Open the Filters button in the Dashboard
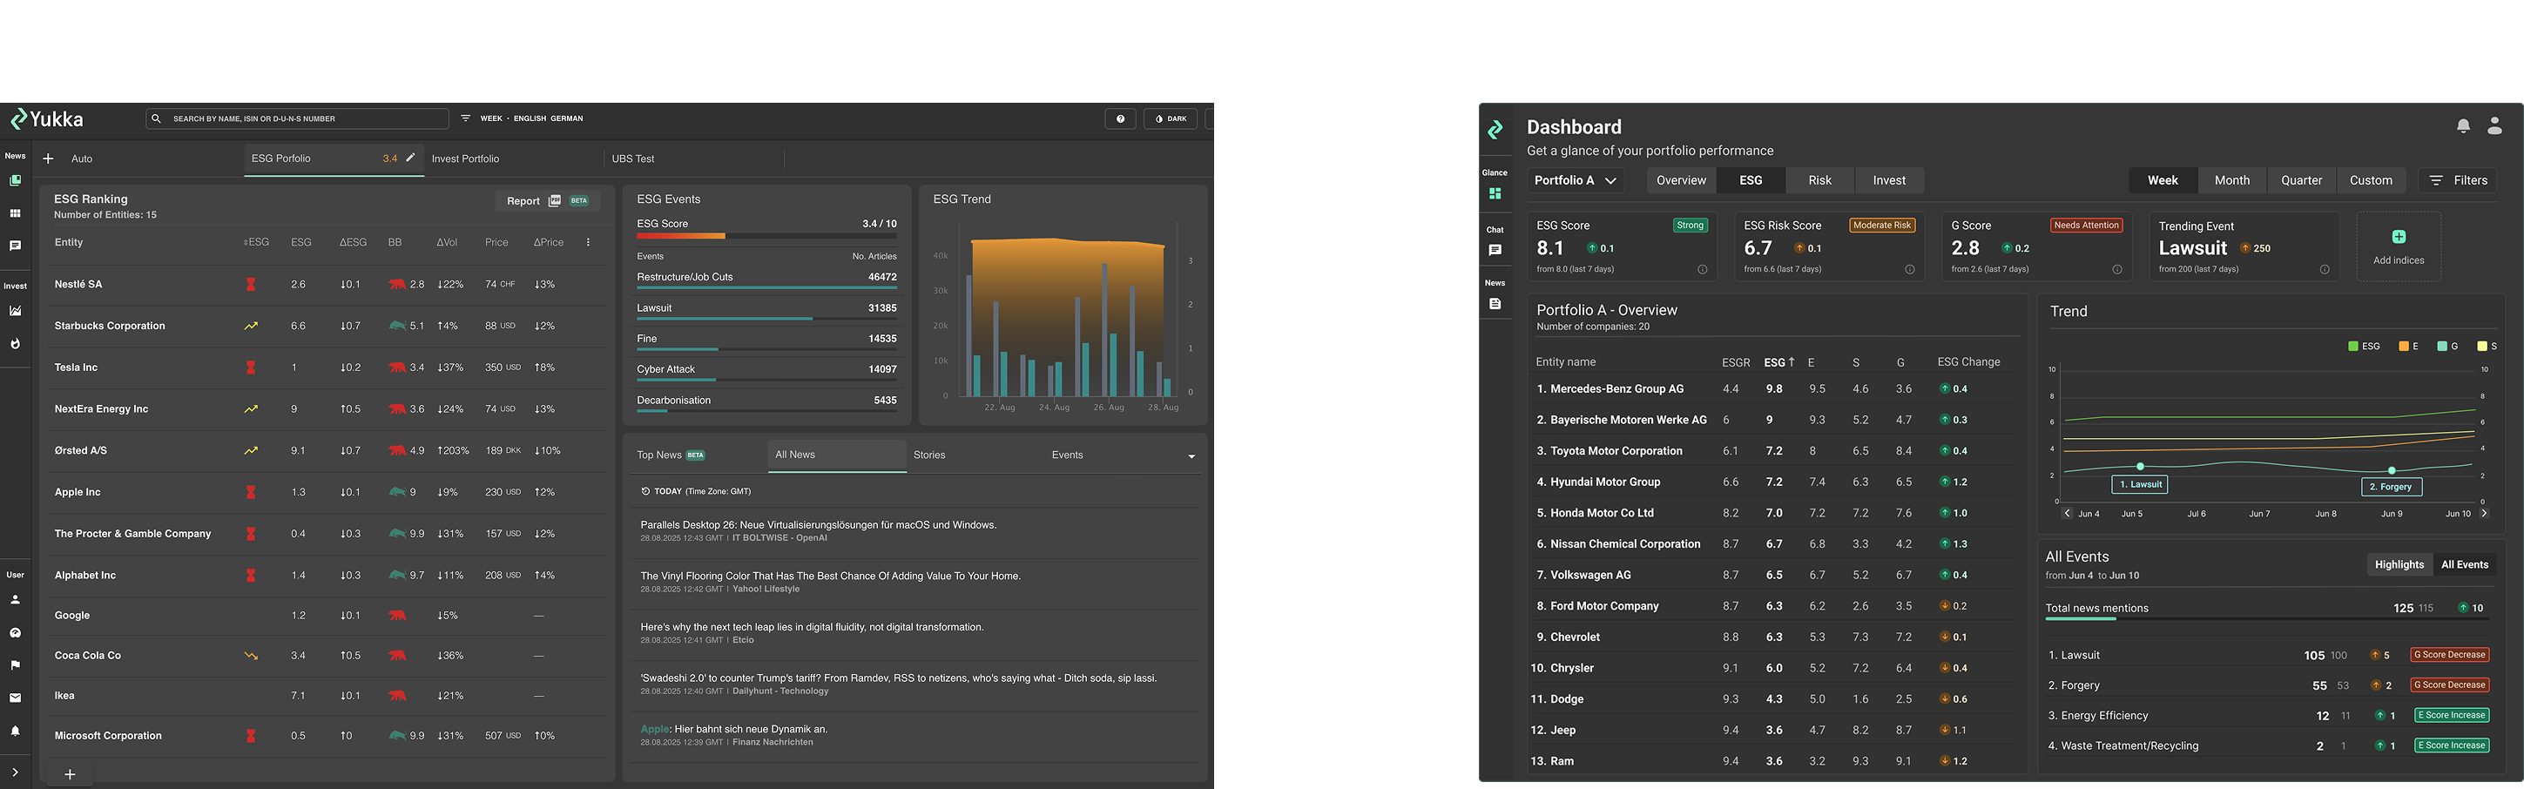This screenshot has width=2524, height=789. coord(2458,180)
